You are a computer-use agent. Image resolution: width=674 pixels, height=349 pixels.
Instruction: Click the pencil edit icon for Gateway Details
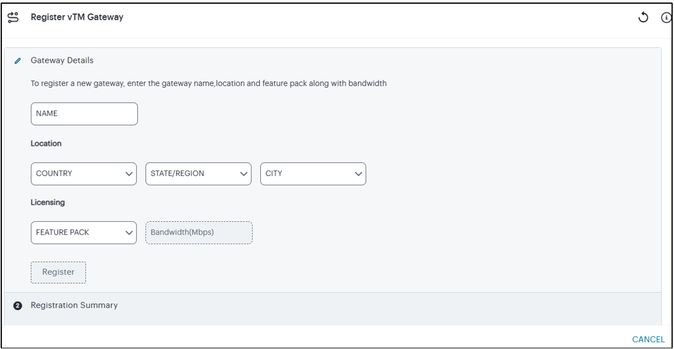[17, 61]
